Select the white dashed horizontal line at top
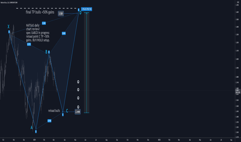The width and height of the screenshot is (241, 142). [x=47, y=8]
